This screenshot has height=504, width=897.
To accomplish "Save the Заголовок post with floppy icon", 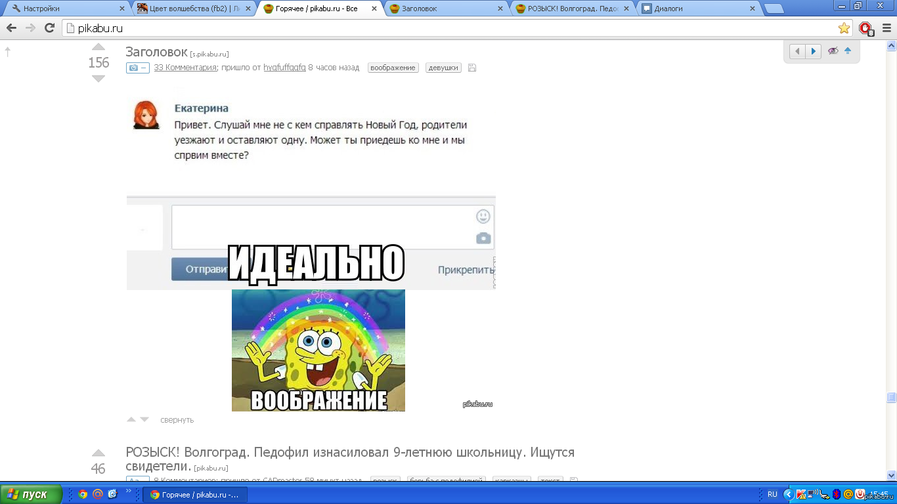I will (472, 68).
